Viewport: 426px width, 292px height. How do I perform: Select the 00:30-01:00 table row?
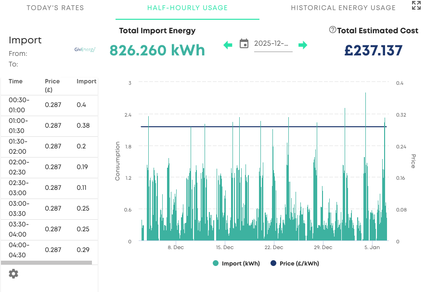[49, 105]
